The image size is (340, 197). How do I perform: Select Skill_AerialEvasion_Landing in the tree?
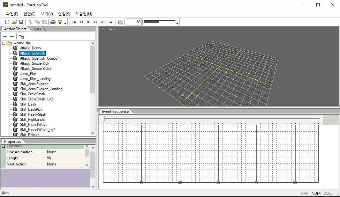pyautogui.click(x=41, y=89)
